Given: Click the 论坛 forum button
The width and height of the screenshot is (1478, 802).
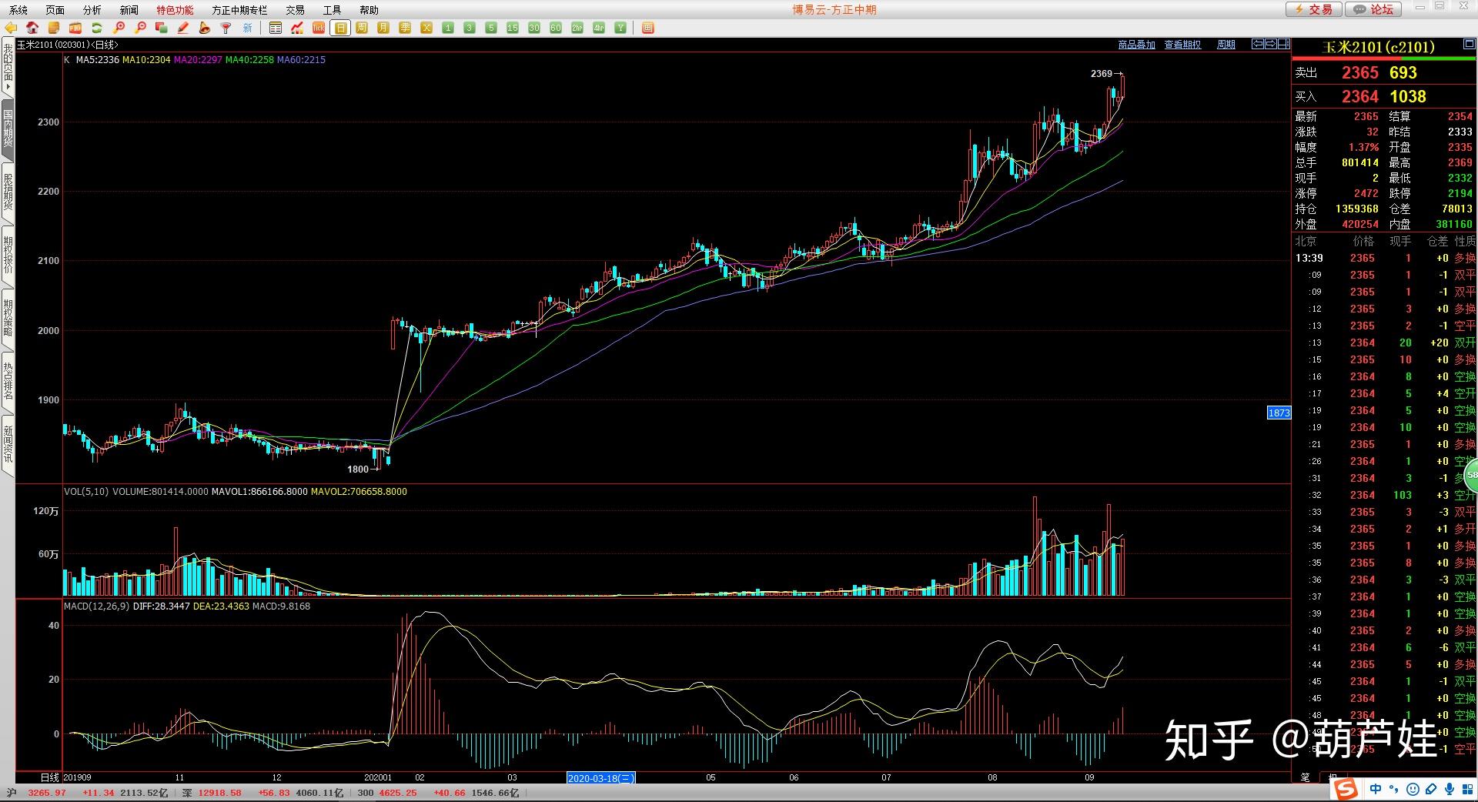Looking at the screenshot, I should pyautogui.click(x=1374, y=9).
